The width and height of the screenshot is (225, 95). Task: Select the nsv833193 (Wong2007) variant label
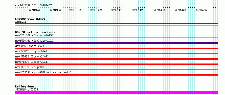(30, 67)
